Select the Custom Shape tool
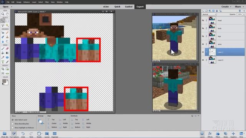Viewport: 246px width, 138px height. click(7, 58)
